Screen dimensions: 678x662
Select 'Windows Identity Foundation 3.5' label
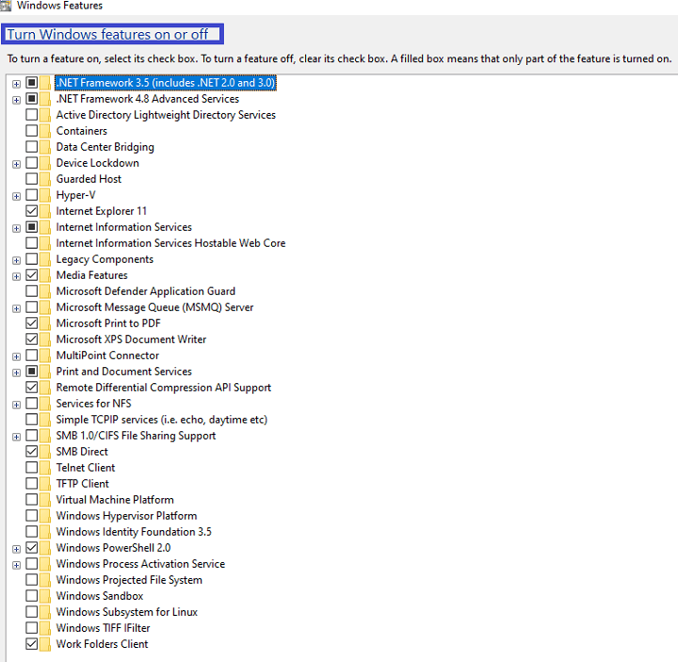(134, 532)
